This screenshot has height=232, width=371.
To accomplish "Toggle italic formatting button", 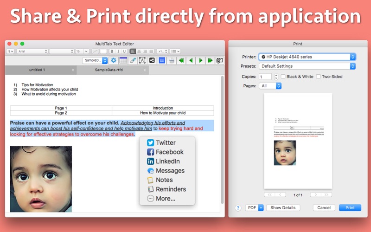I will coord(118,51).
